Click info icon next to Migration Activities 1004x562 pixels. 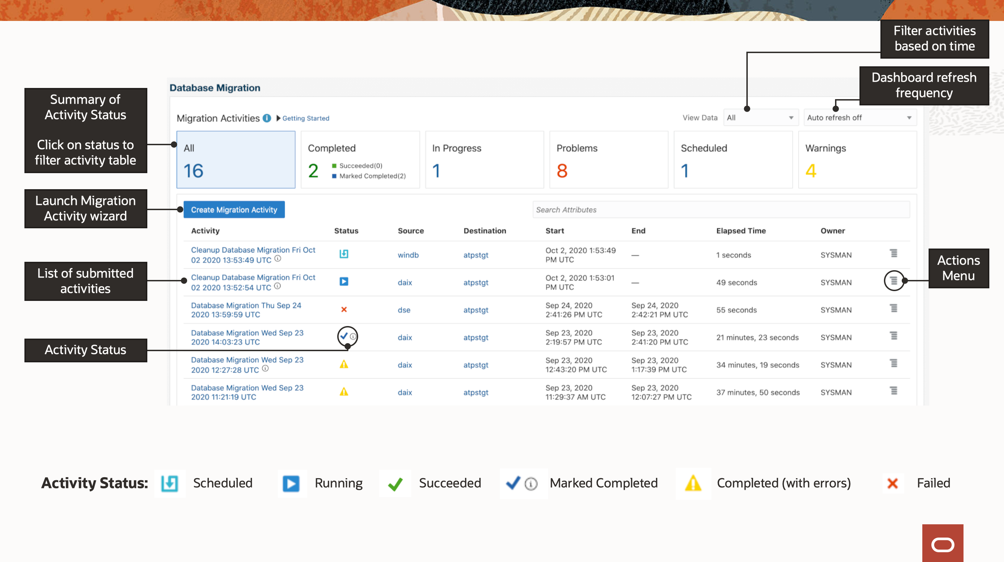[x=267, y=118]
